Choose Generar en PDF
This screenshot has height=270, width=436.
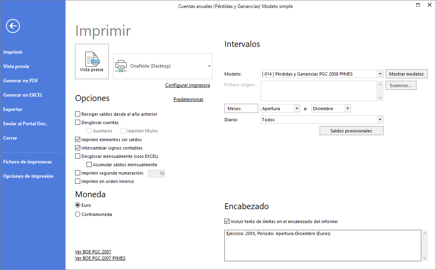pyautogui.click(x=21, y=81)
